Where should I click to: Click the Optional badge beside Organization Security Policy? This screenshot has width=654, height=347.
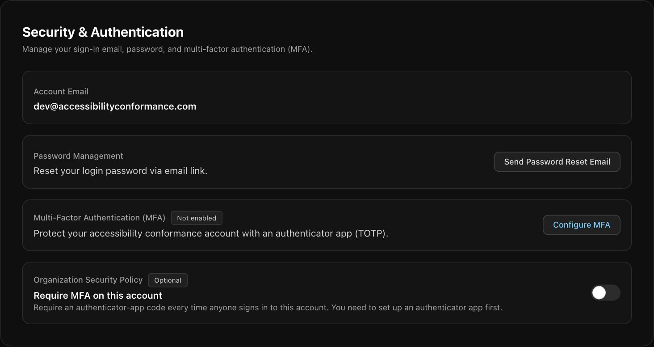tap(168, 280)
